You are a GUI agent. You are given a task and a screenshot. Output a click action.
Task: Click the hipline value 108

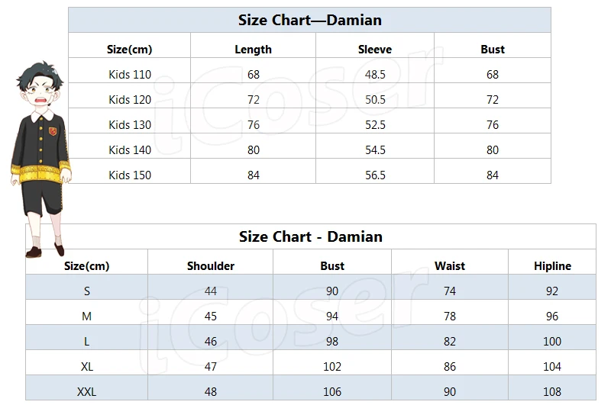coord(552,392)
